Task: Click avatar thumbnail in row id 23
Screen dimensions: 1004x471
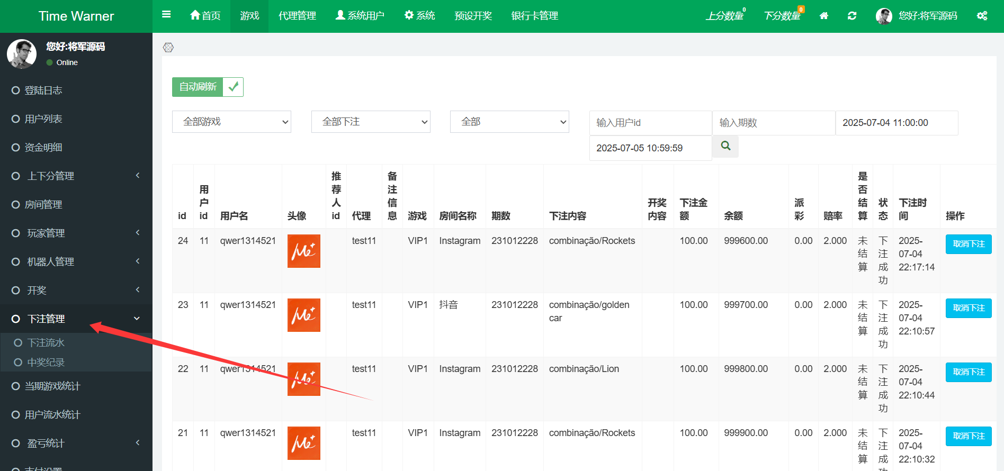Action: tap(304, 315)
